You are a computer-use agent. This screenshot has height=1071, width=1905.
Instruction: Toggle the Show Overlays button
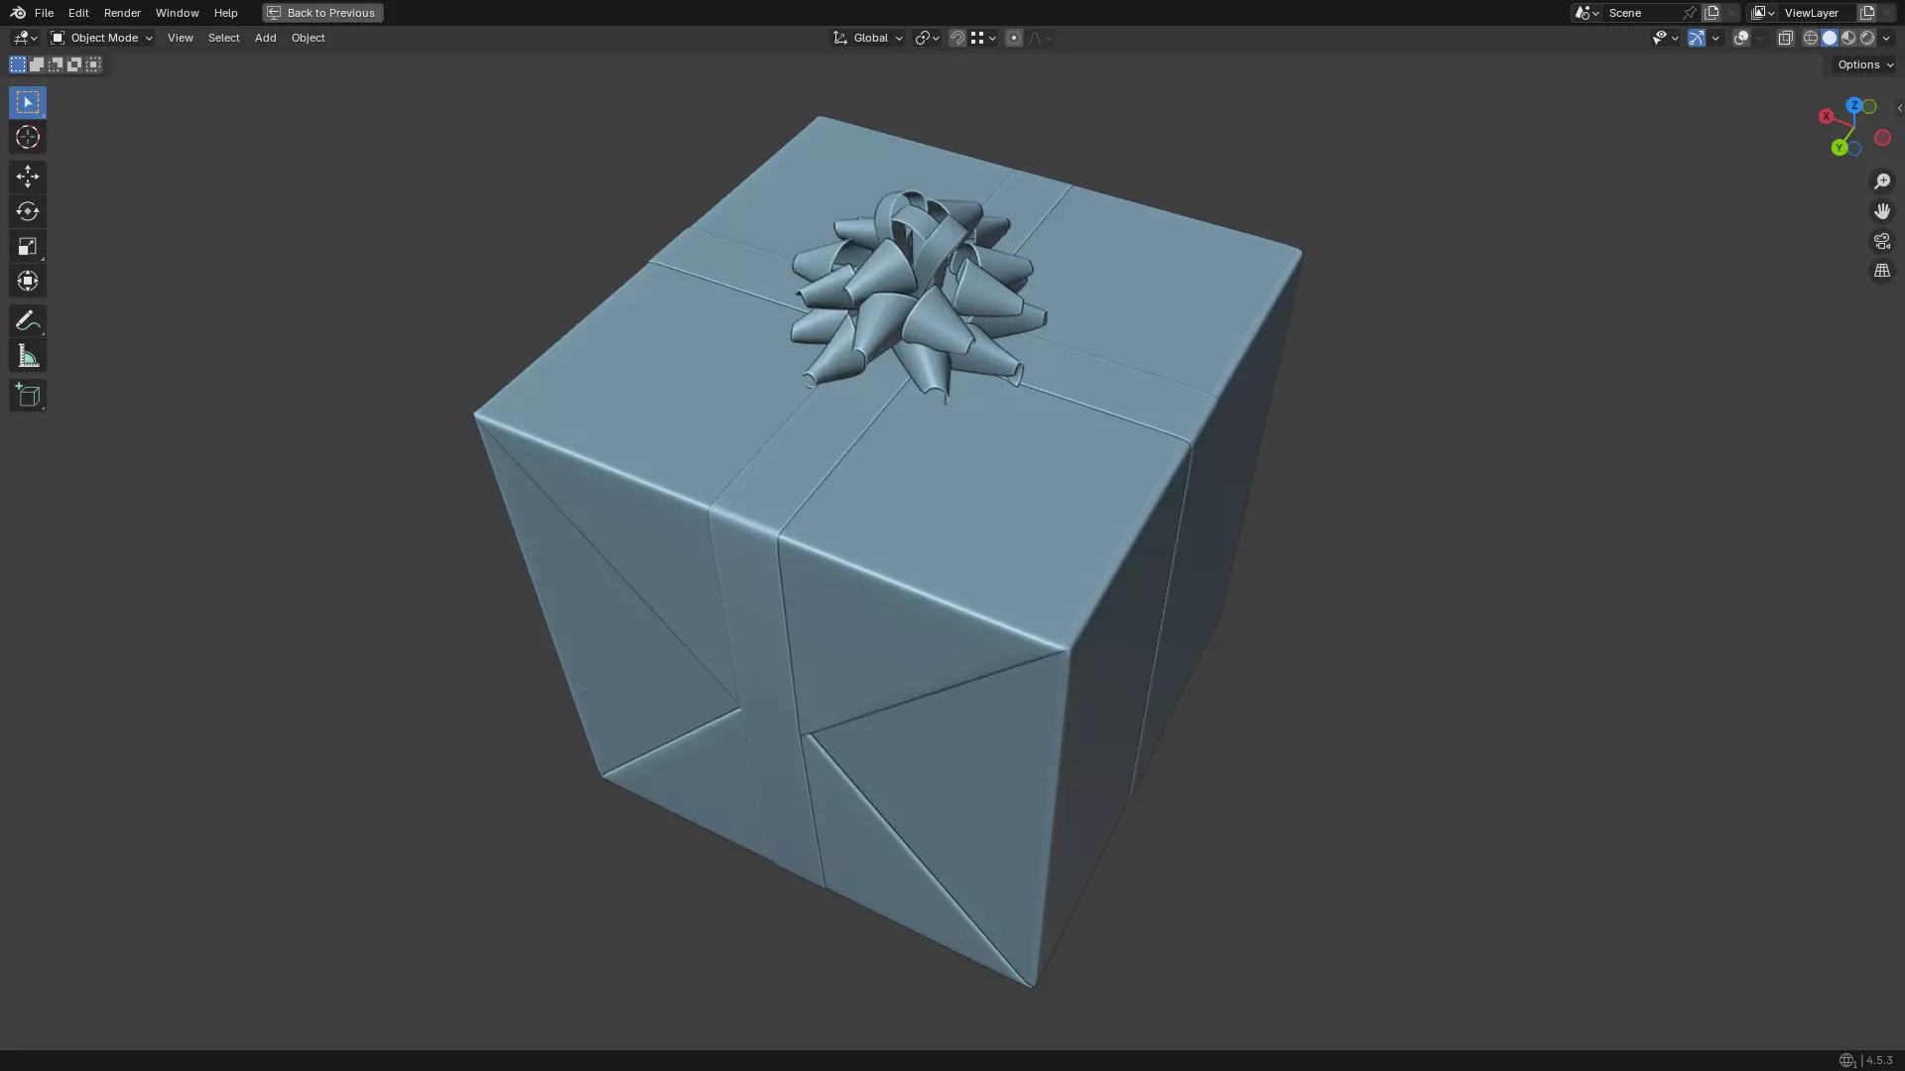coord(1741,38)
